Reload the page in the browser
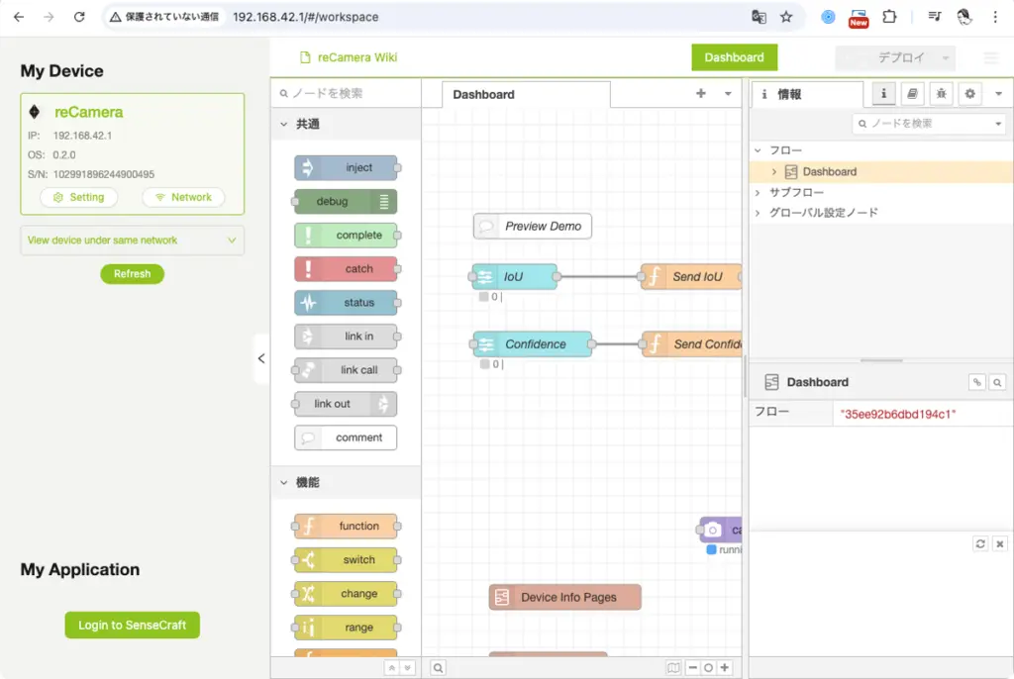1014x679 pixels. tap(79, 17)
